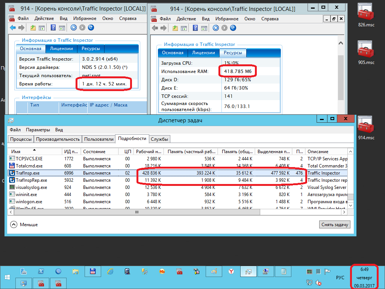Sort by the Описание column header
The image size is (385, 289).
pos(326,151)
